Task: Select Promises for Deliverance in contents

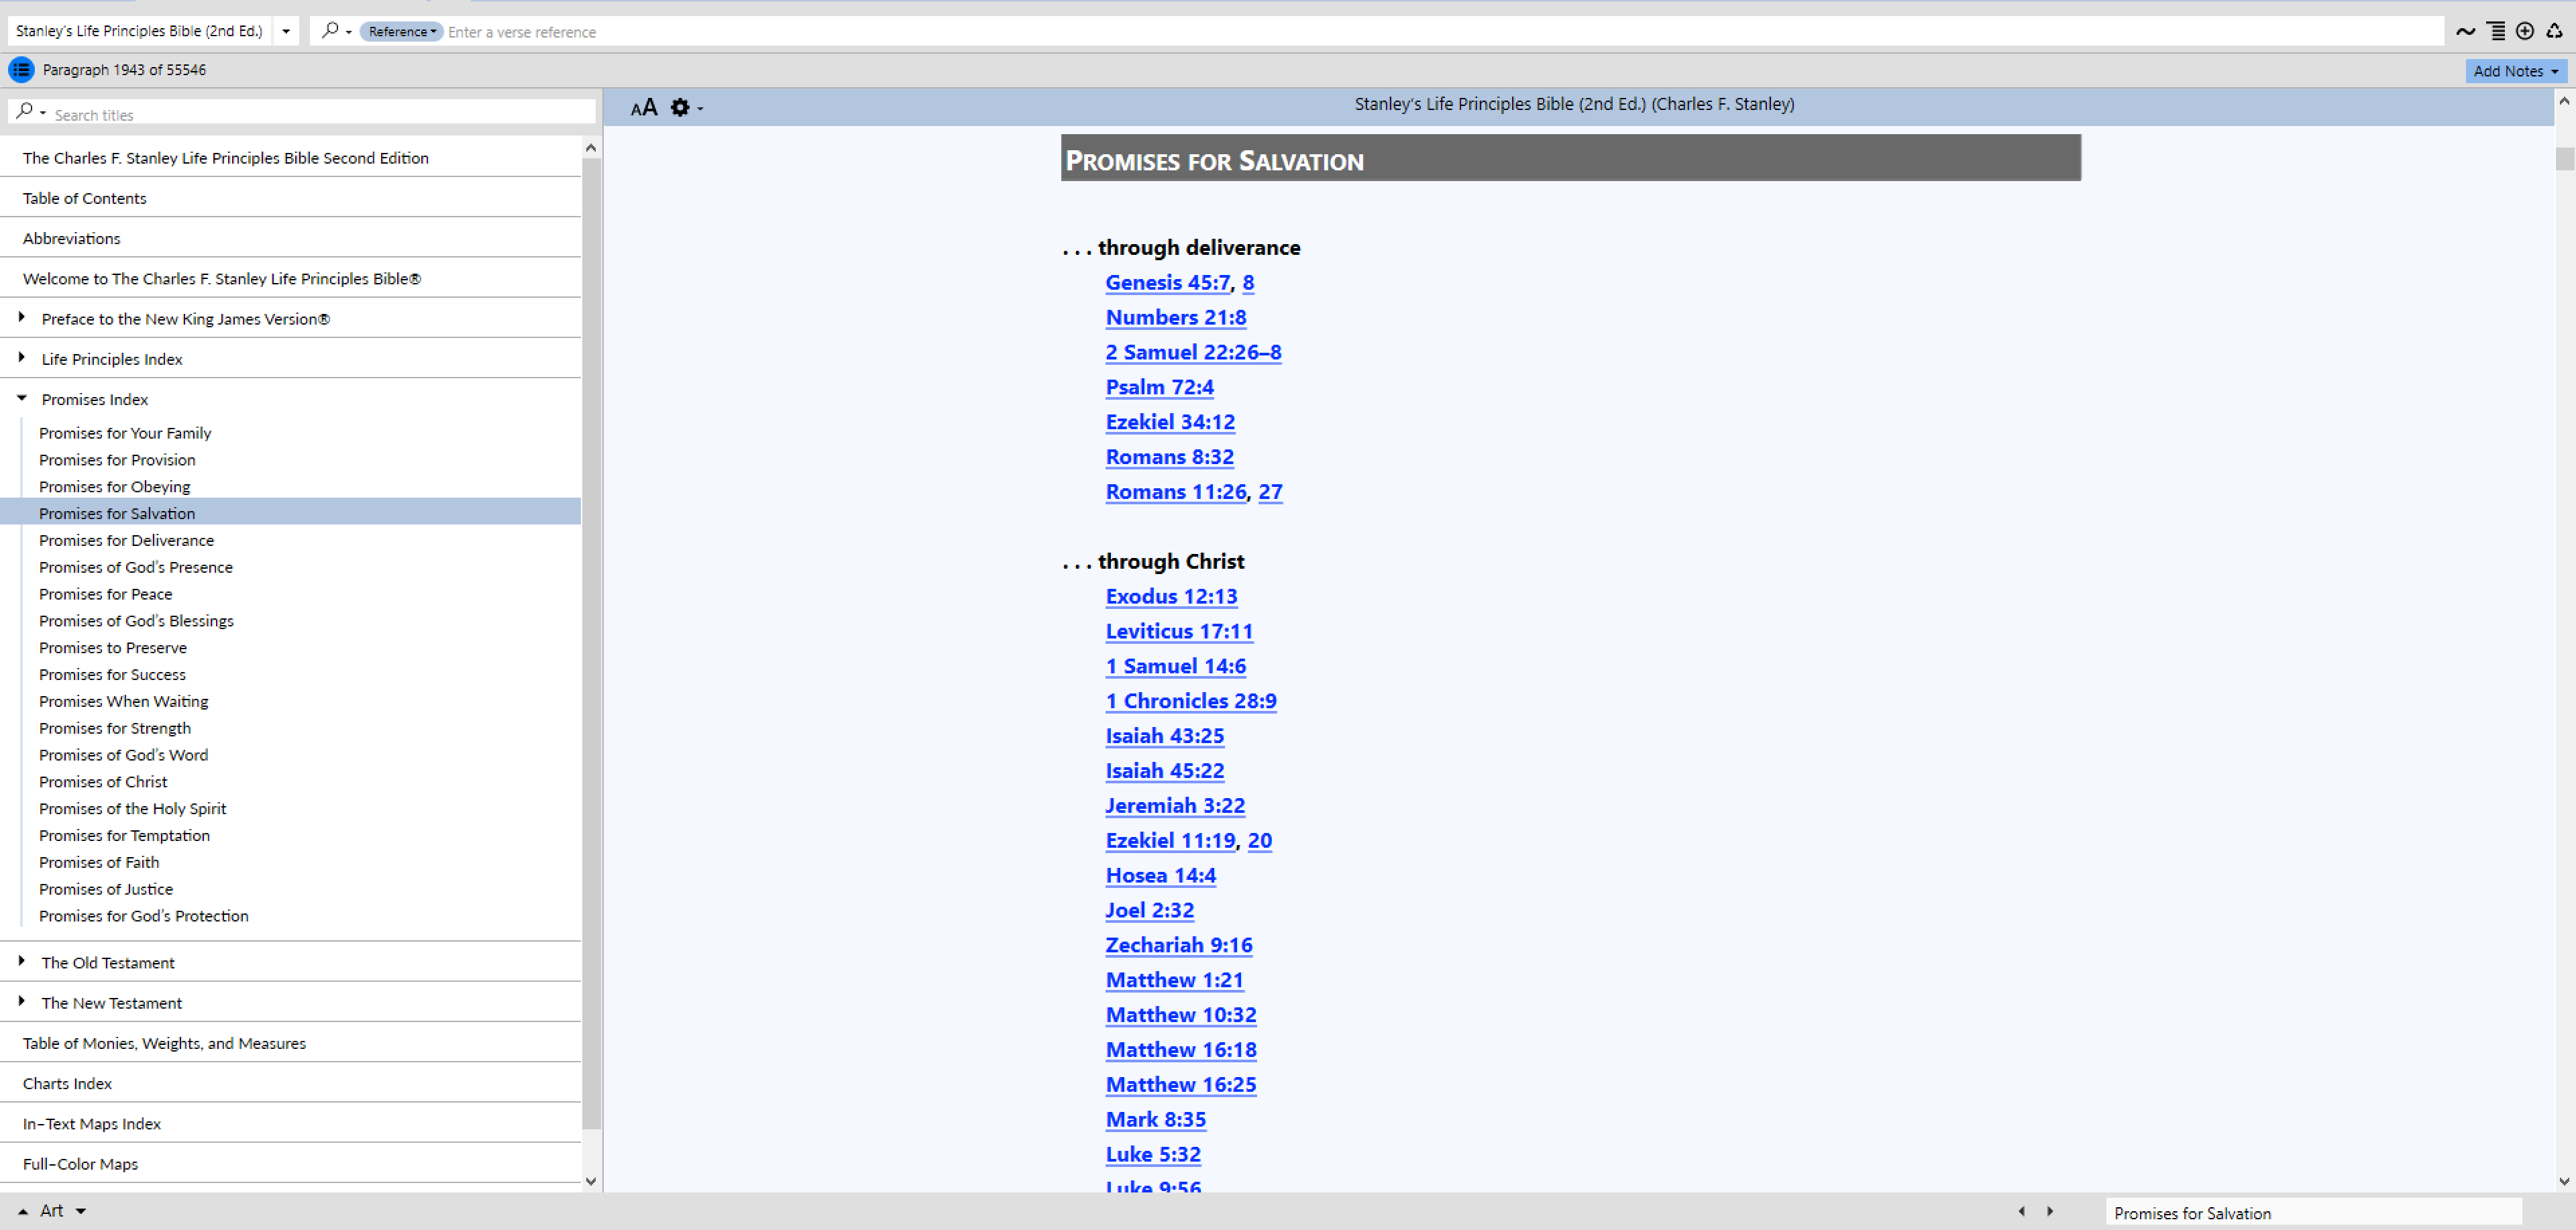Action: pyautogui.click(x=126, y=540)
